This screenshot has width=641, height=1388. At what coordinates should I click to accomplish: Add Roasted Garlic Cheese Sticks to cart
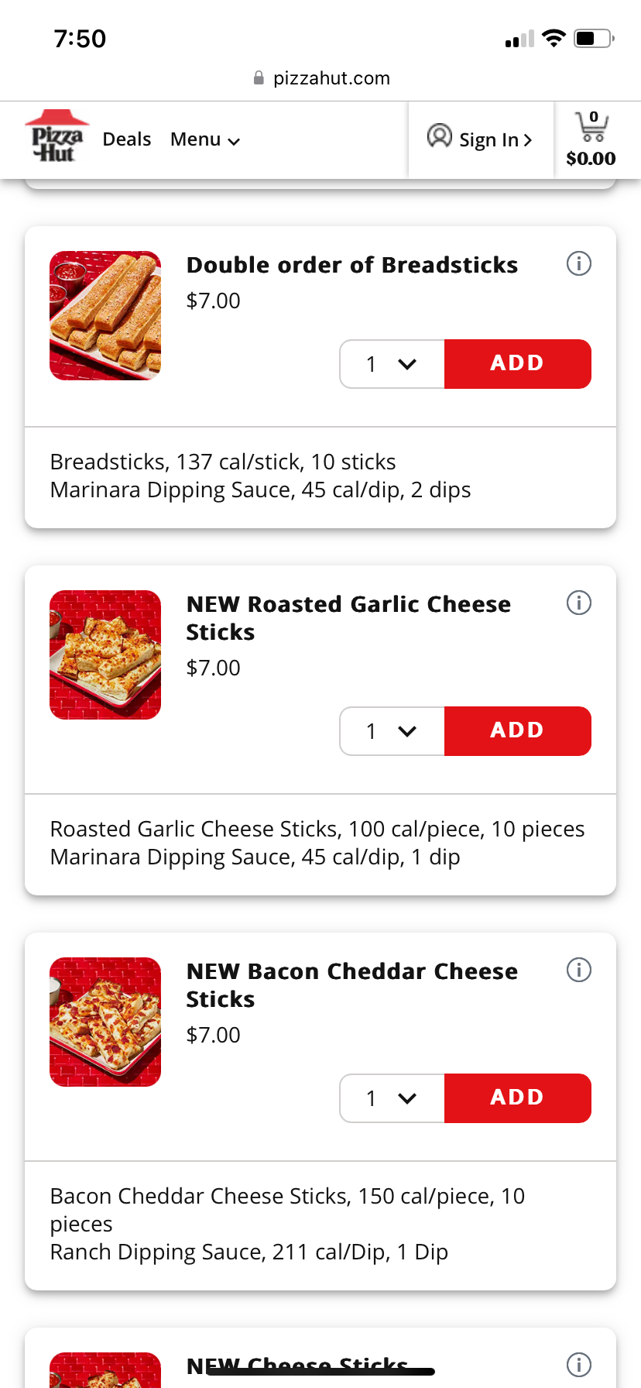pyautogui.click(x=517, y=731)
